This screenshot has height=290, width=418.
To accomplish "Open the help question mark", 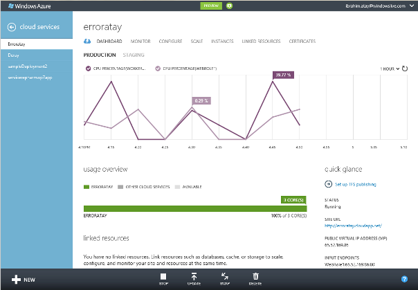I will tap(404, 279).
